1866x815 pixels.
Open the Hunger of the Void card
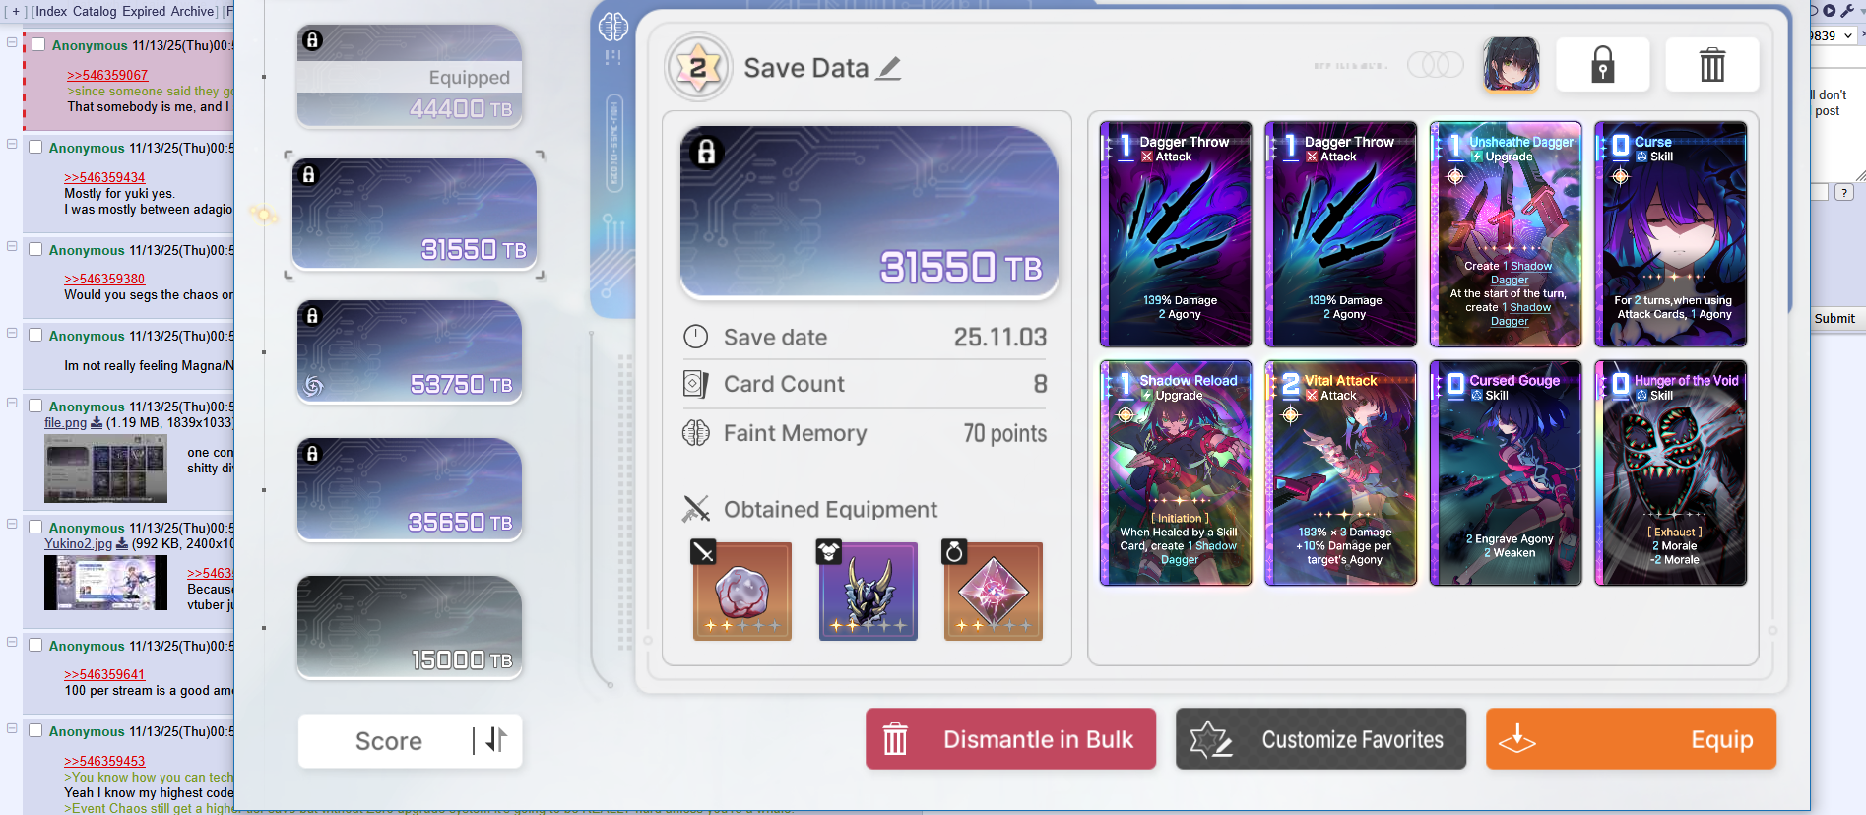click(x=1670, y=472)
